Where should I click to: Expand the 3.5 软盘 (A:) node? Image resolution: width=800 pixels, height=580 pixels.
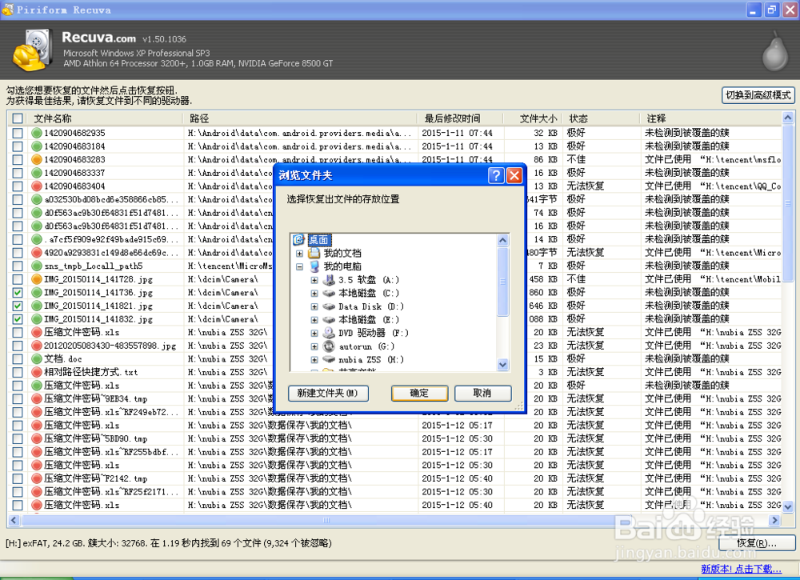314,280
